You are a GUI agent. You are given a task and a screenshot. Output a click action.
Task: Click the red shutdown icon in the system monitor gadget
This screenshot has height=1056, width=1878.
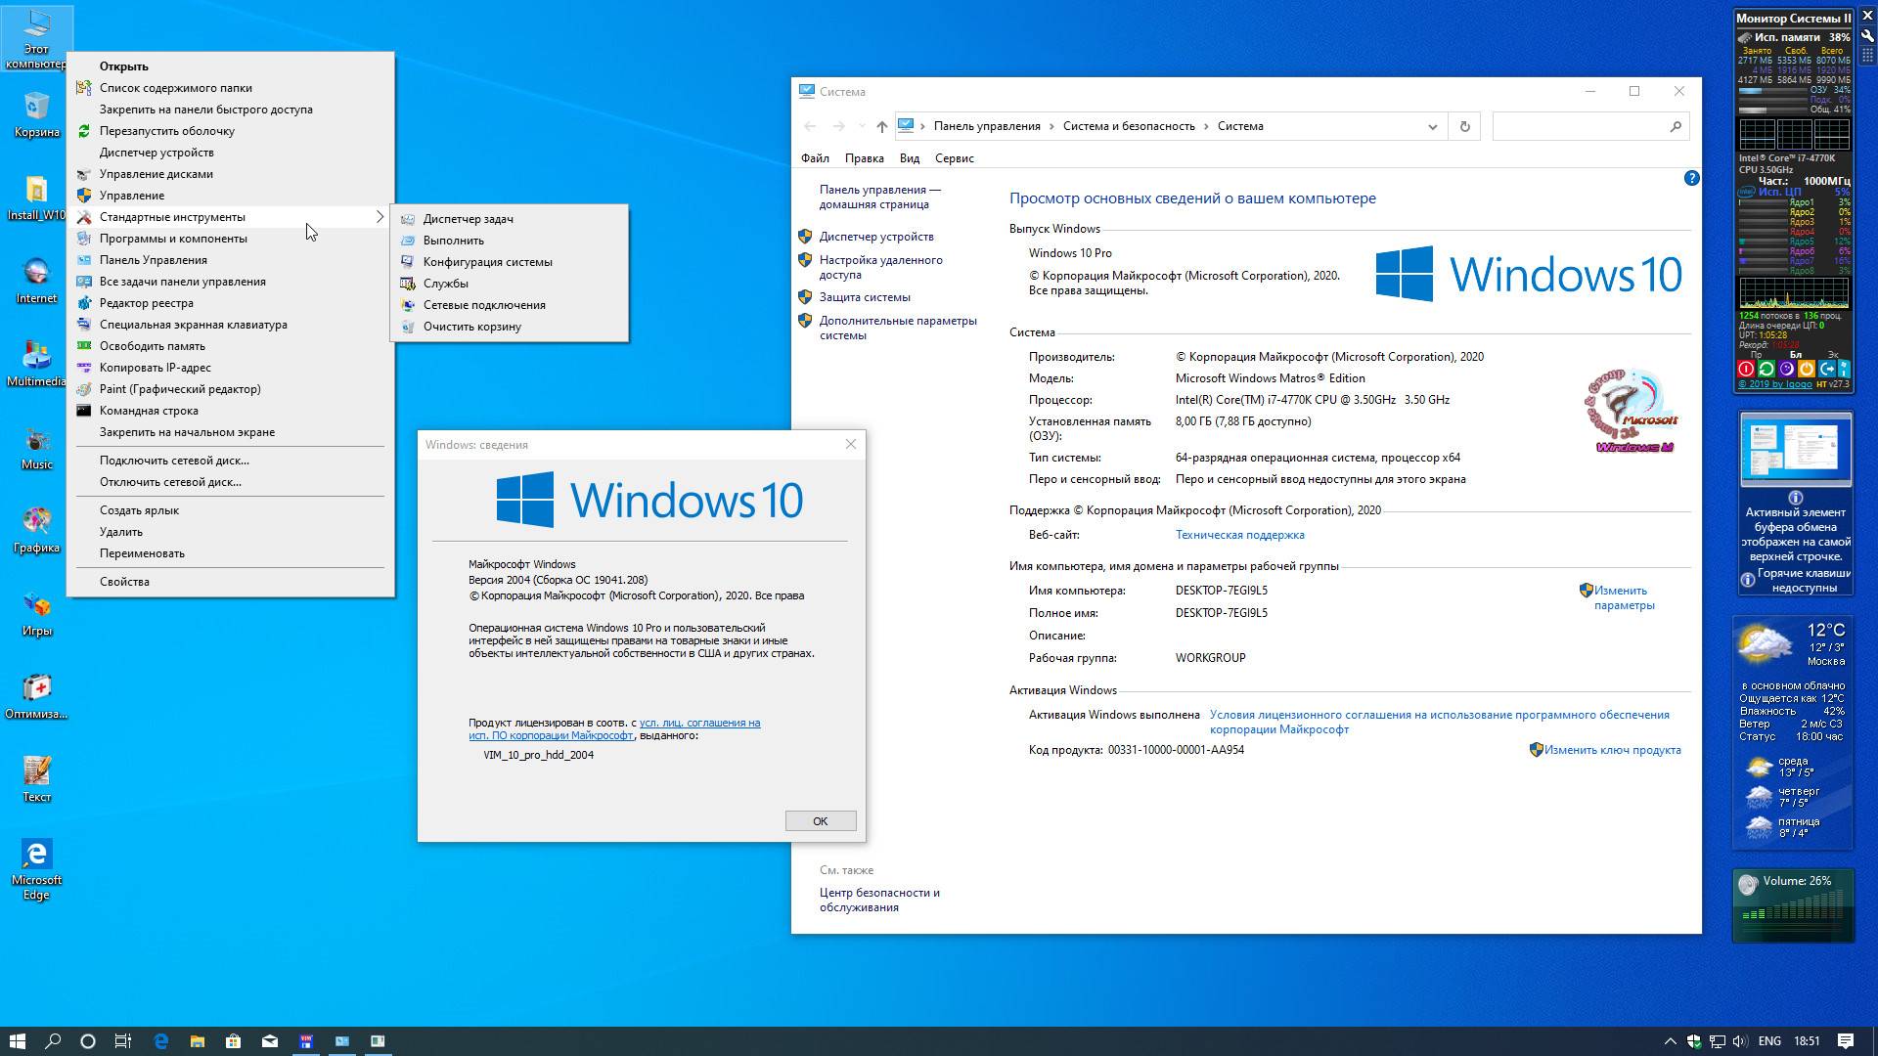pyautogui.click(x=1746, y=369)
